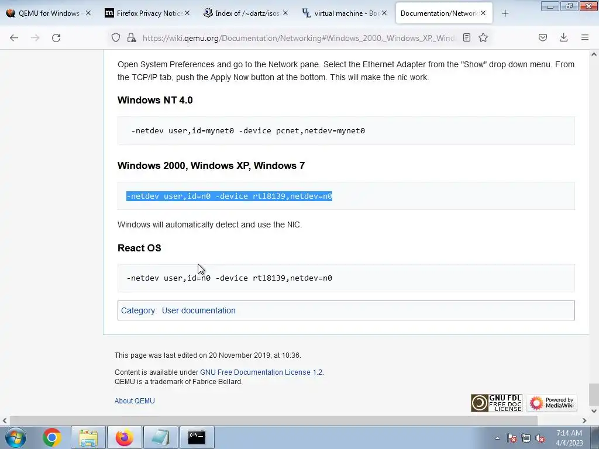Open the clock showing 7:14 AM
The width and height of the screenshot is (599, 449).
tap(569, 438)
